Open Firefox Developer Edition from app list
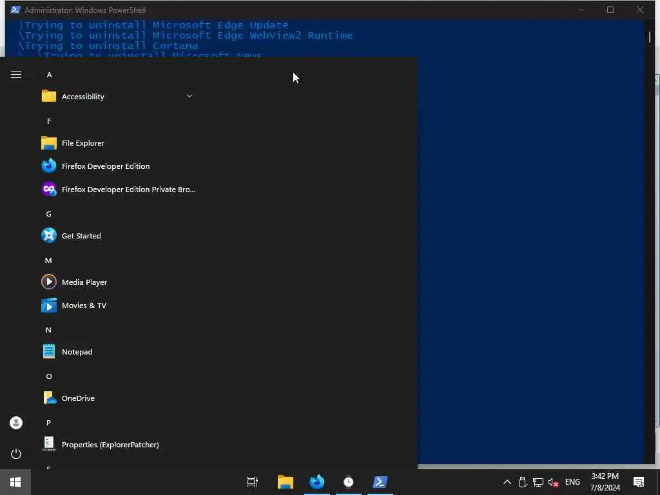The width and height of the screenshot is (660, 495). point(117,166)
